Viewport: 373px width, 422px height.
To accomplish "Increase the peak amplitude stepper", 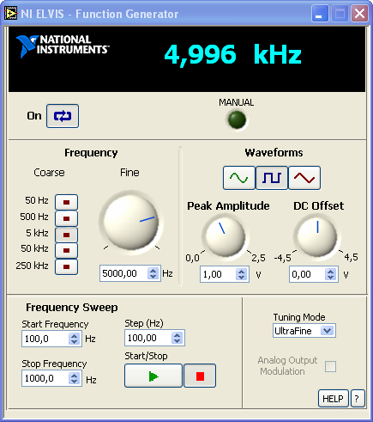I will pos(242,272).
